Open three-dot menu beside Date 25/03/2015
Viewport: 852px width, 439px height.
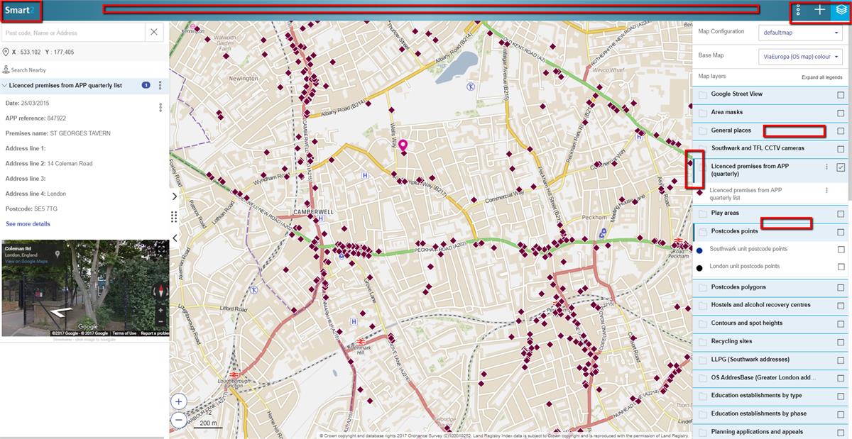coord(160,108)
